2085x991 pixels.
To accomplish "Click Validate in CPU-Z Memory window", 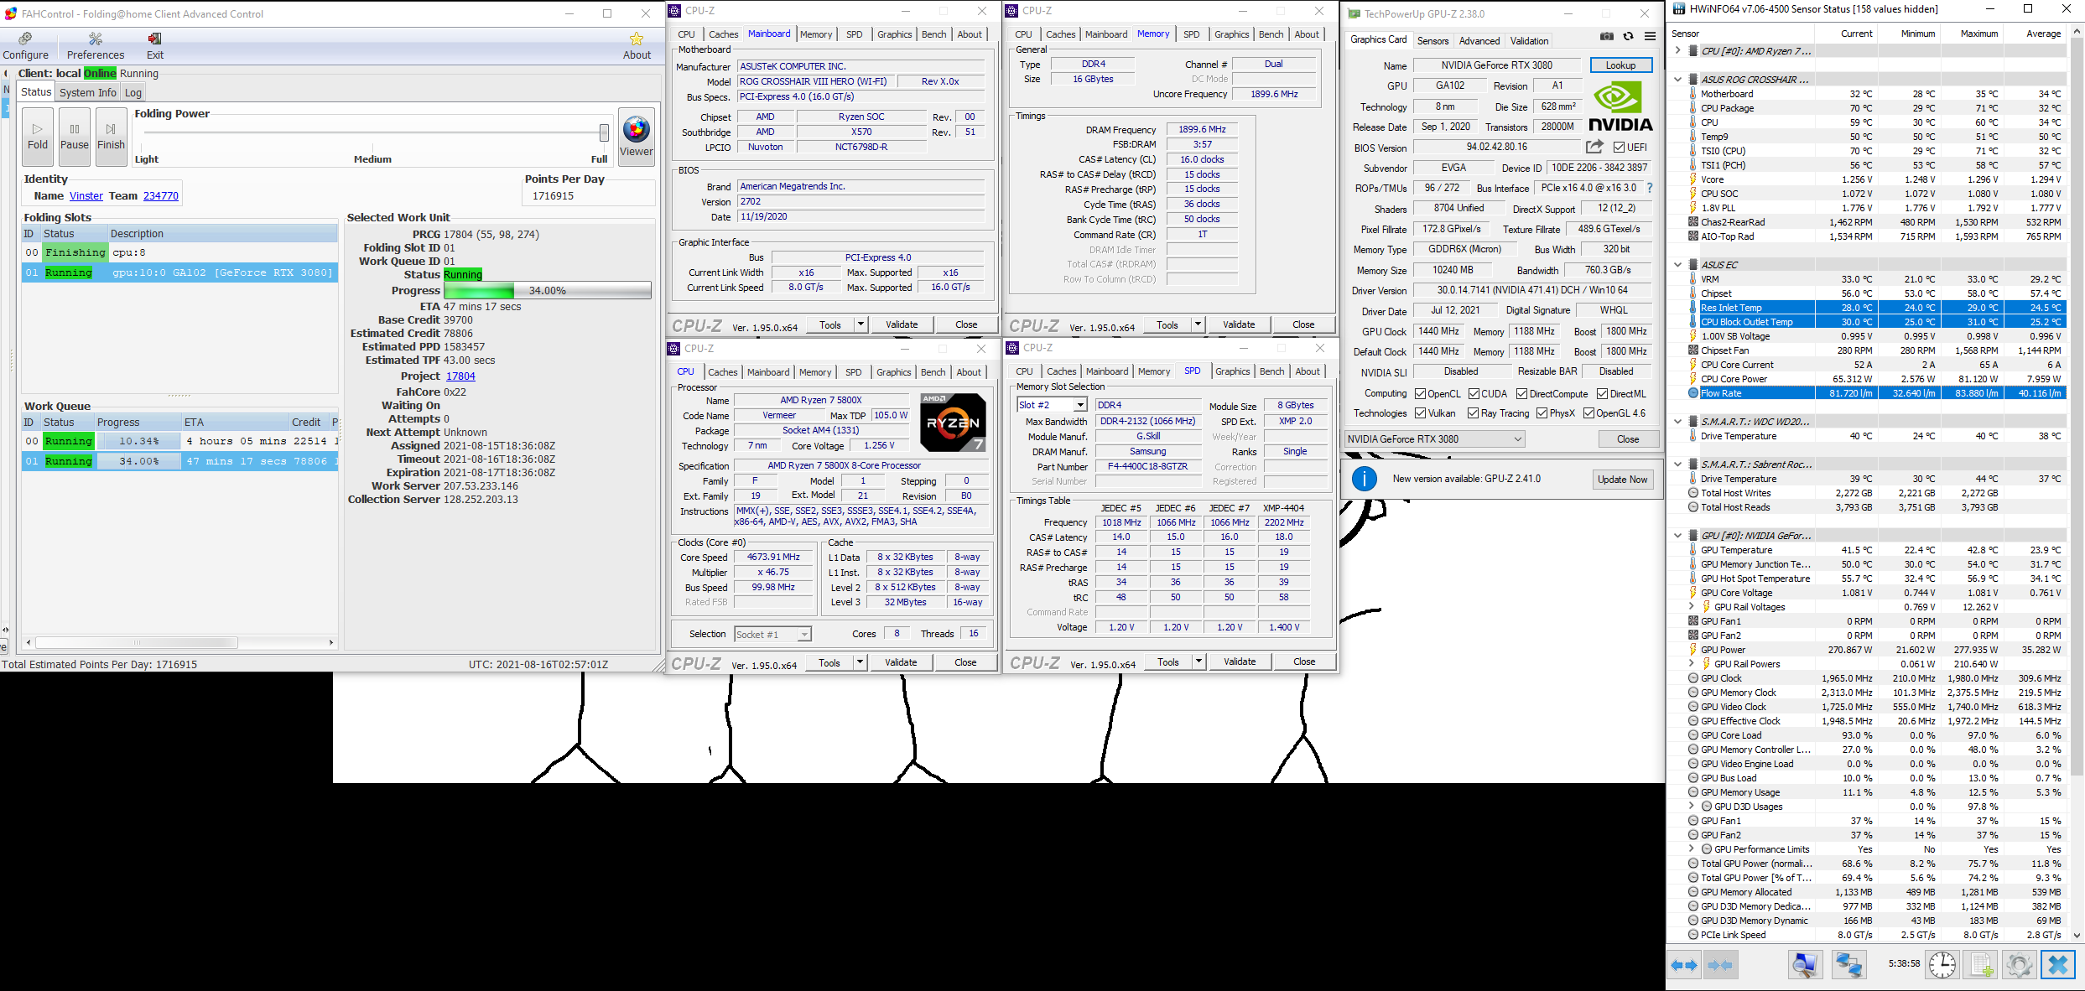I will coord(1239,324).
